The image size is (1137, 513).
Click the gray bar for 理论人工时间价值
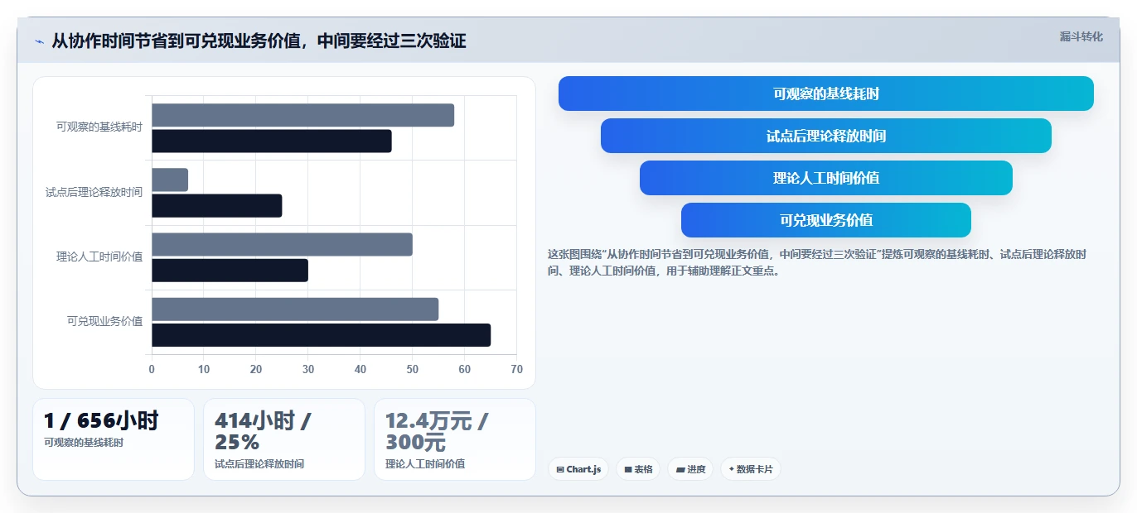(x=282, y=244)
